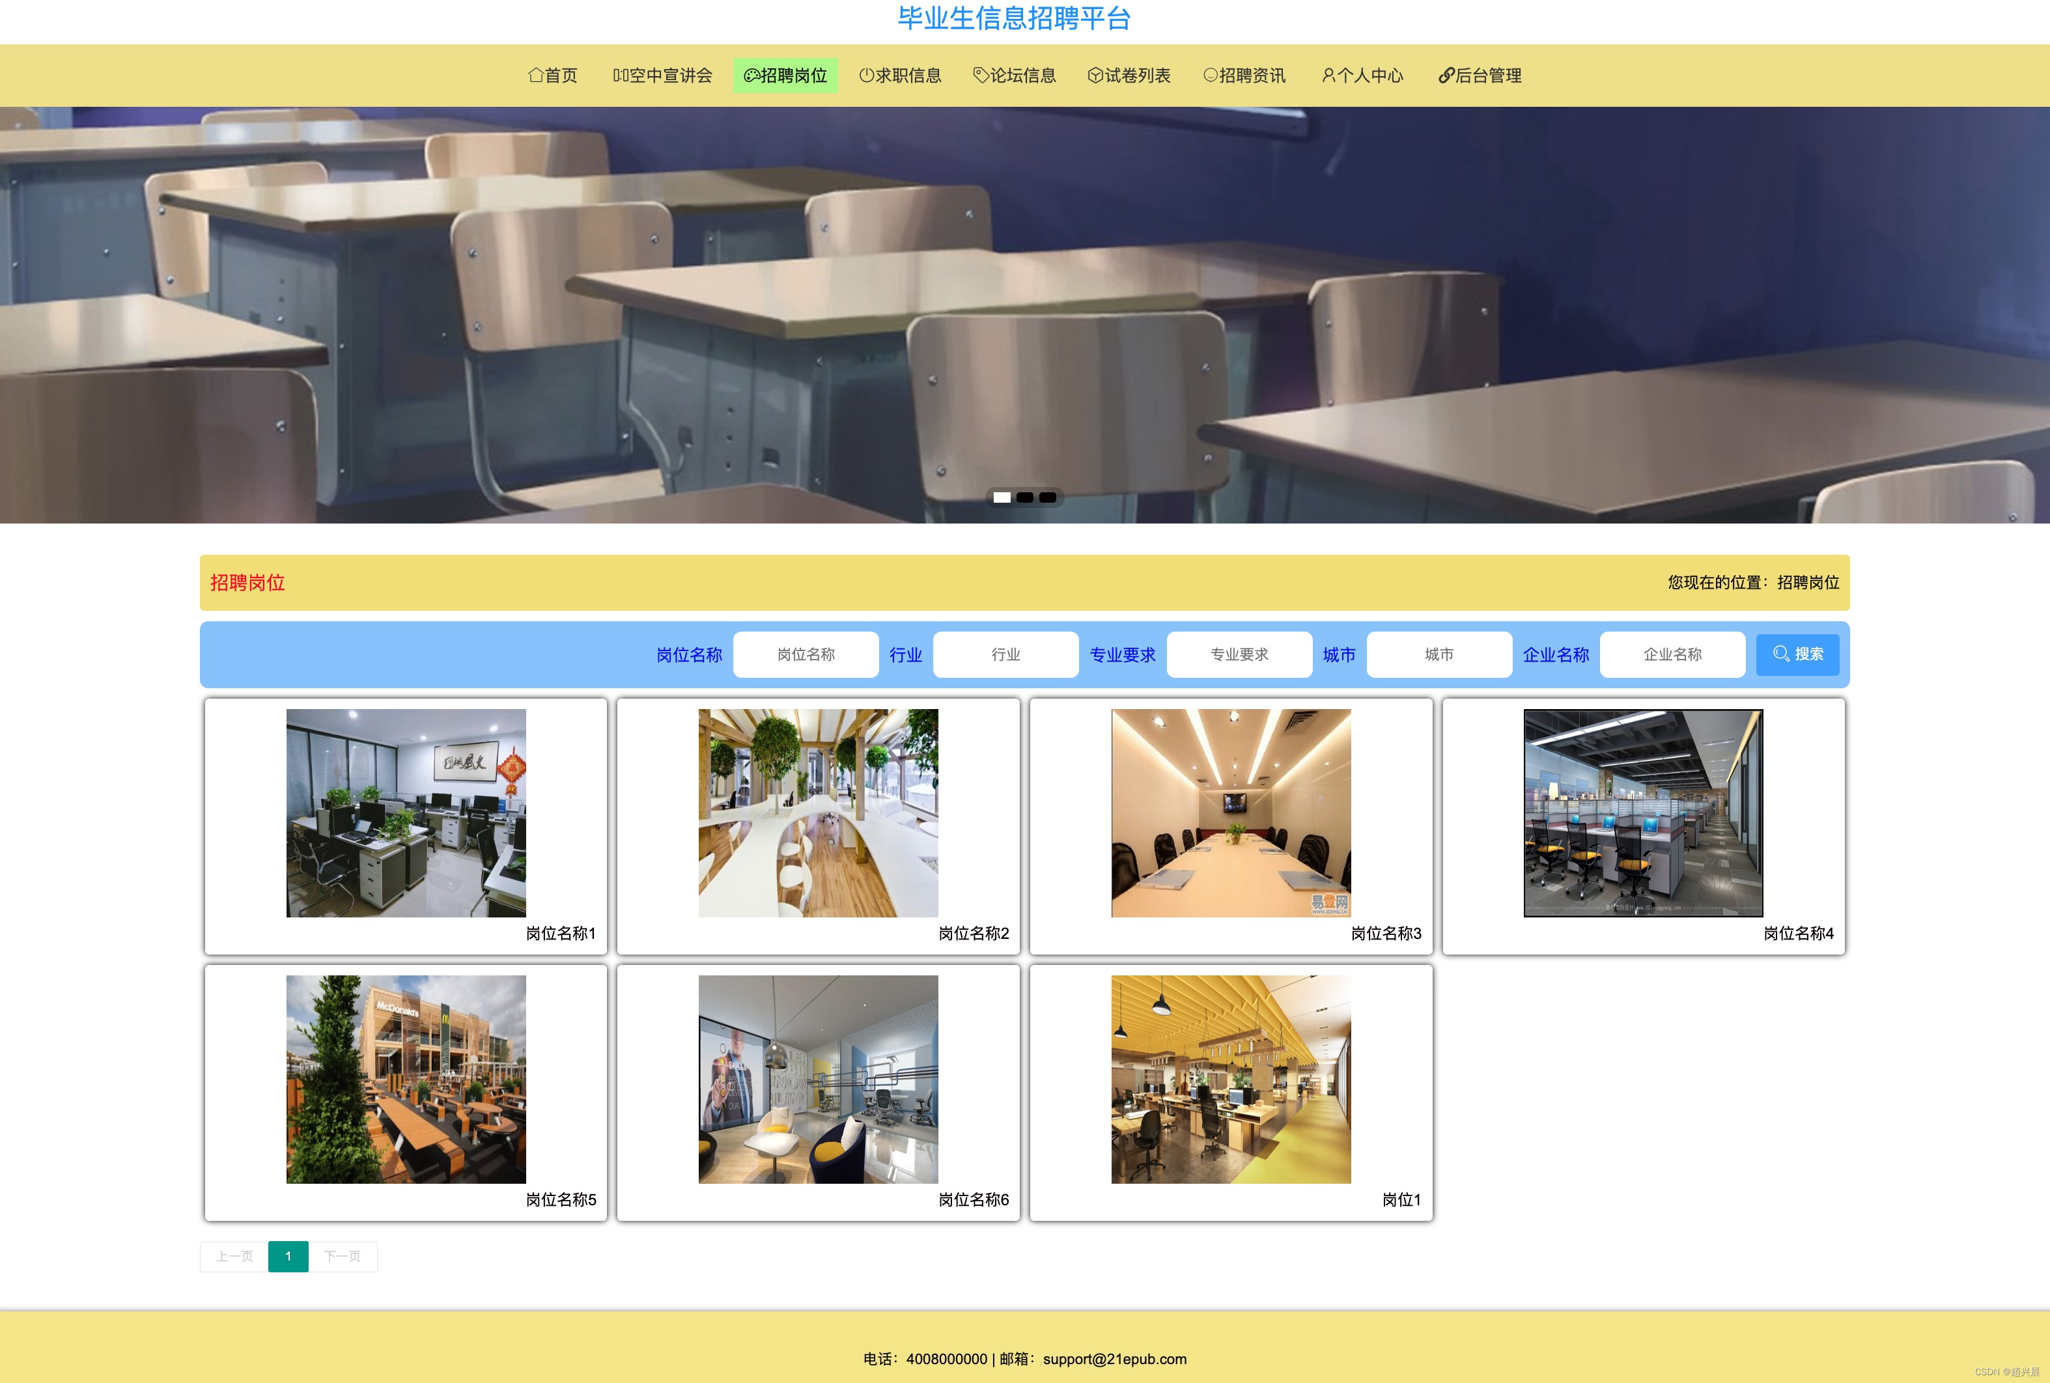Open the 首页 menu item
The height and width of the screenshot is (1383, 2050).
pyautogui.click(x=553, y=76)
